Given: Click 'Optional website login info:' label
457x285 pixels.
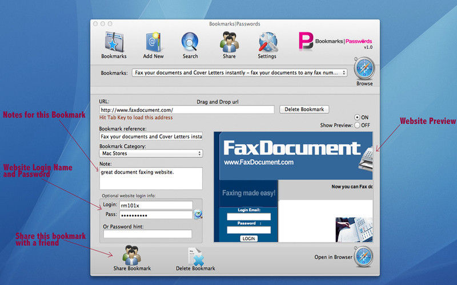Looking at the screenshot, I should [129, 196].
